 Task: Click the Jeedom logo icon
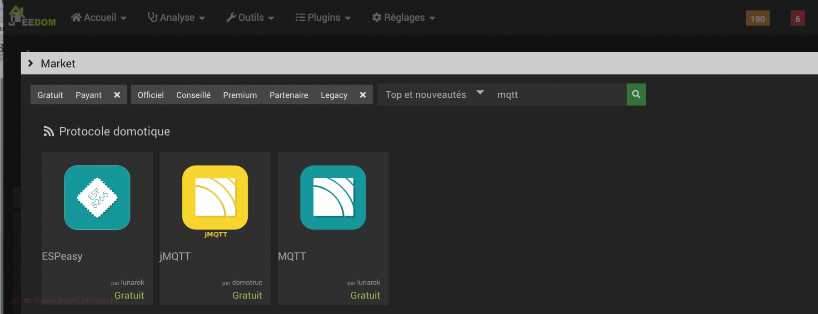(32, 16)
